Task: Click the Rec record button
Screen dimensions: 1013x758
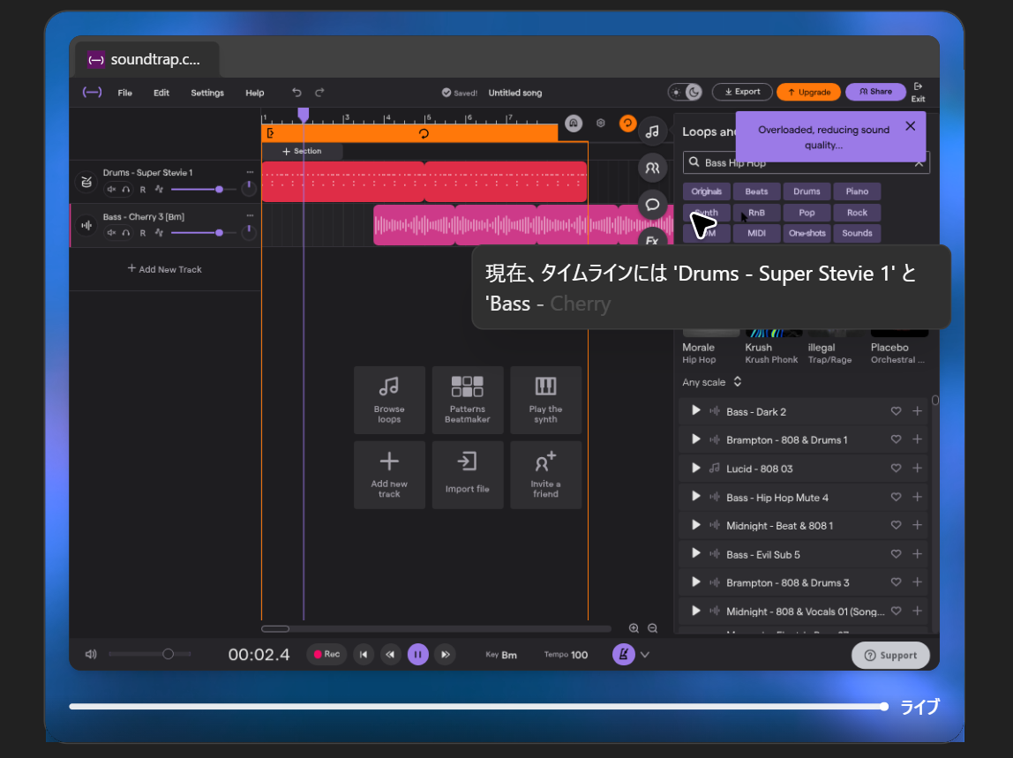Action: tap(326, 655)
